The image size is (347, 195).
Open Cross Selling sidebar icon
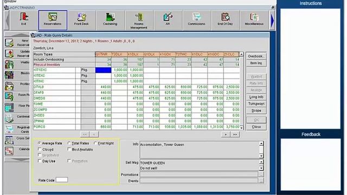click(x=9, y=140)
